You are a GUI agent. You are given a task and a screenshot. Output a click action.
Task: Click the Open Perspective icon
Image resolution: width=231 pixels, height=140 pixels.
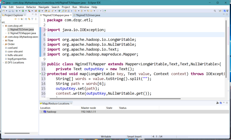220,11
